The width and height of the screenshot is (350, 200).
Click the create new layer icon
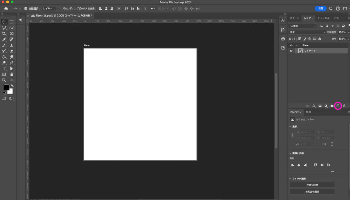click(x=338, y=106)
